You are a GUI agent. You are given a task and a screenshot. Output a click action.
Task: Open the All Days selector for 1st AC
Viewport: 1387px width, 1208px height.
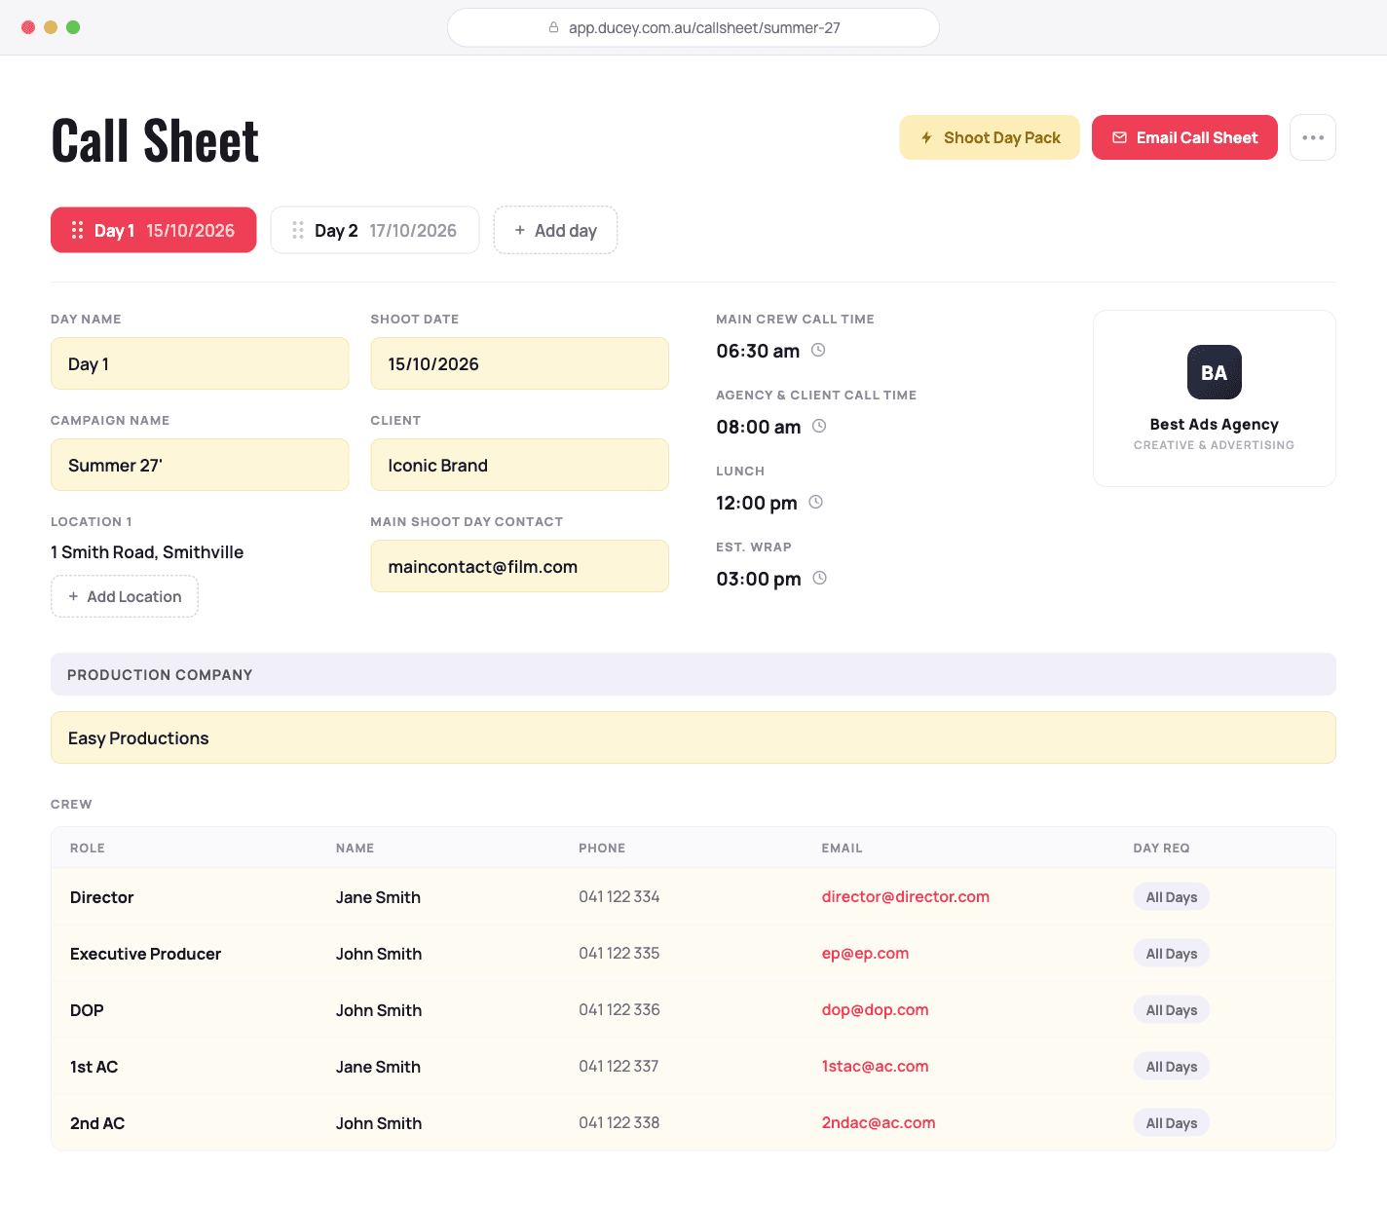pyautogui.click(x=1172, y=1067)
